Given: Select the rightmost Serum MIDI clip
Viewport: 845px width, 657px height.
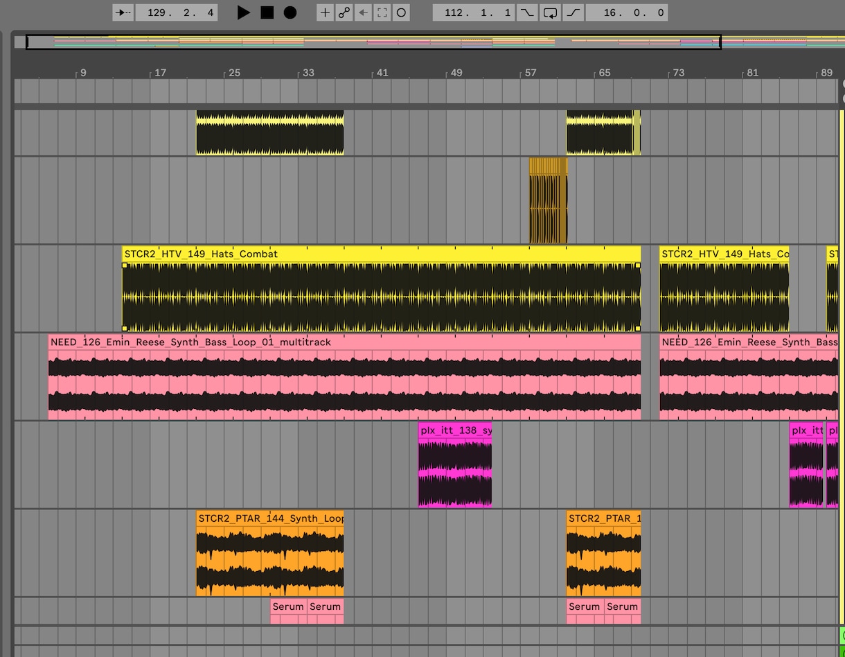Looking at the screenshot, I should pyautogui.click(x=623, y=611).
